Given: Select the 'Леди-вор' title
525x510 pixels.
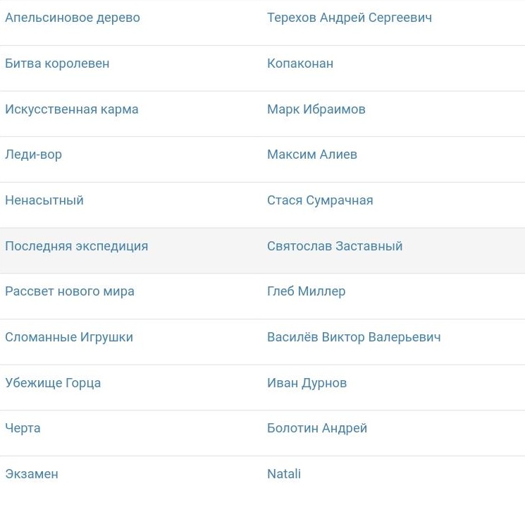Looking at the screenshot, I should click(x=34, y=154).
